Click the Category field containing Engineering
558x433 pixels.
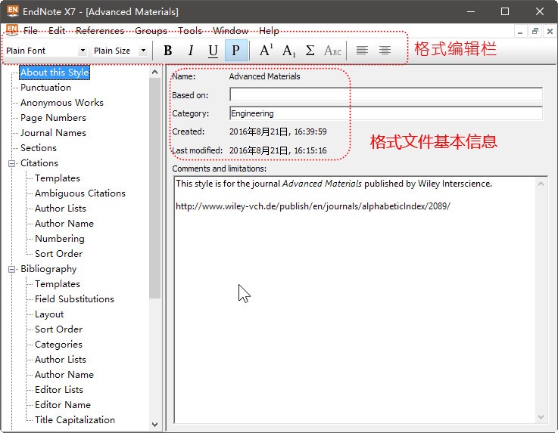[x=386, y=113]
